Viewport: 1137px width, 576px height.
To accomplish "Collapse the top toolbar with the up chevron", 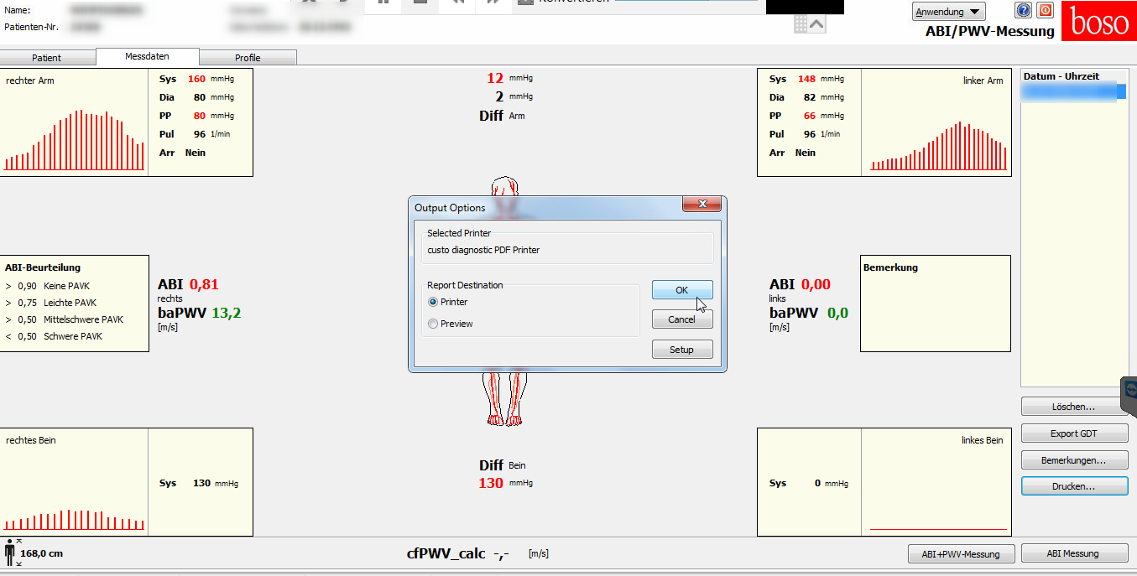I will pyautogui.click(x=816, y=25).
